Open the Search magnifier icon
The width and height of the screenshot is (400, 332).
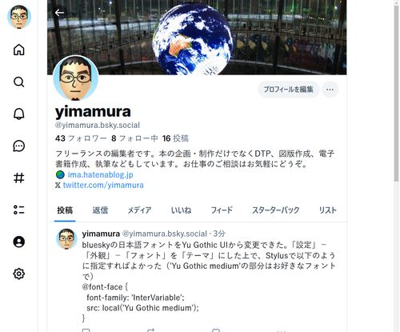19,82
